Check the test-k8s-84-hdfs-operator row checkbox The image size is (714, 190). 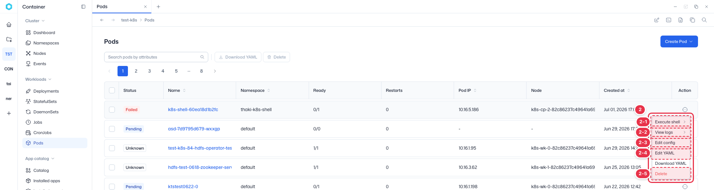[x=112, y=148]
